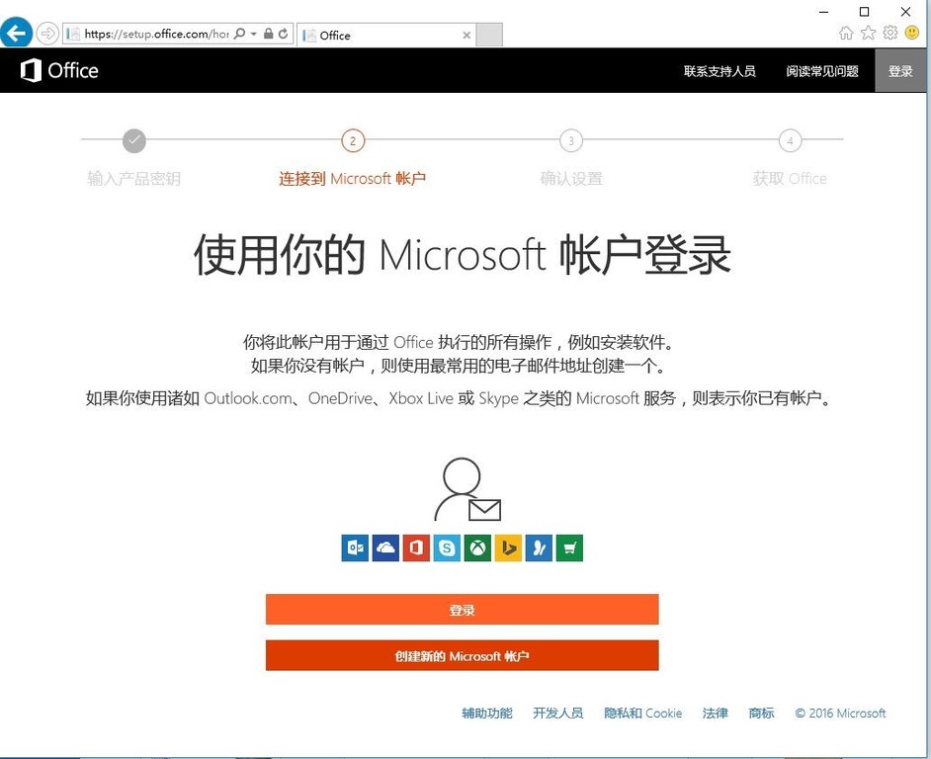931x759 pixels.
Task: Click the completed step one checkmark circle
Action: pyautogui.click(x=134, y=140)
